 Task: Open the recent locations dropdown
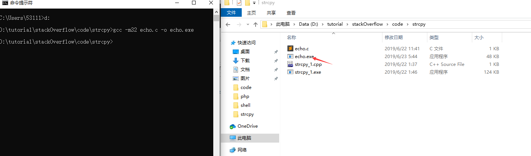(x=247, y=25)
